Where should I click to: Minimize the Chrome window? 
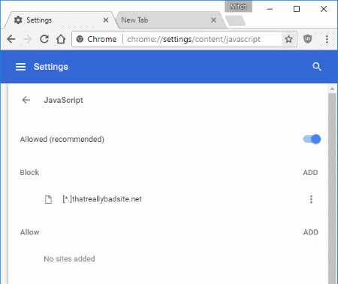pyautogui.click(x=270, y=9)
